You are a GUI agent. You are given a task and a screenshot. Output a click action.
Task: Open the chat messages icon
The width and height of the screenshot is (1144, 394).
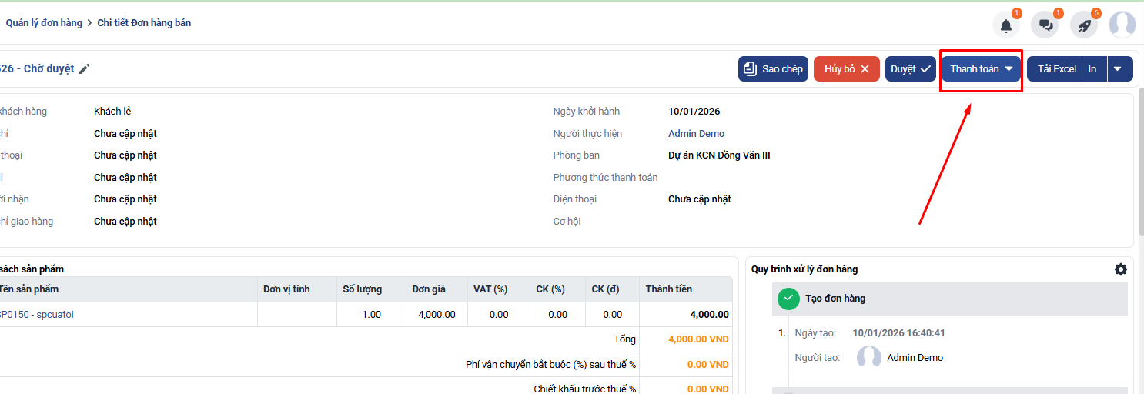pyautogui.click(x=1045, y=25)
